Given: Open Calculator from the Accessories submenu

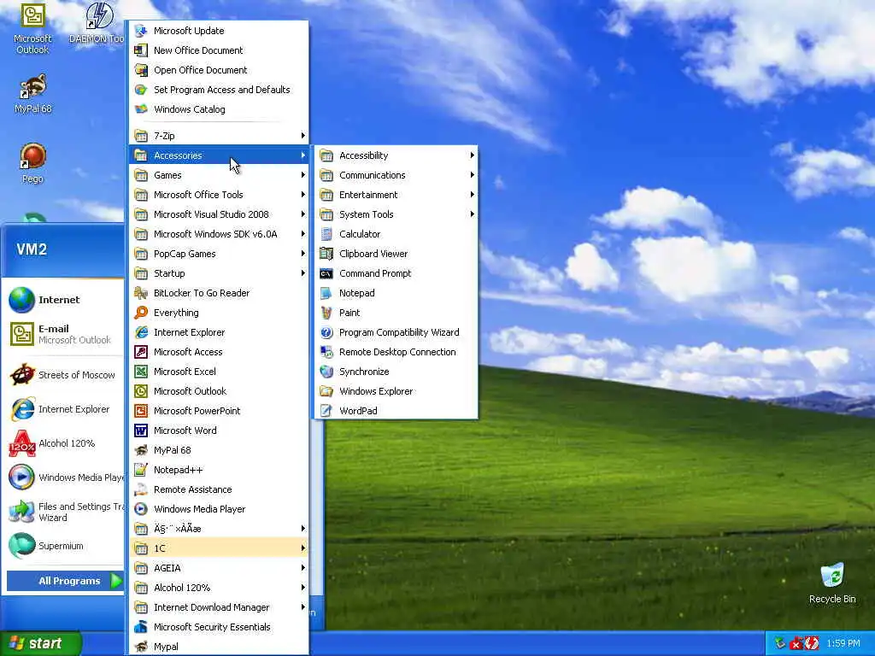Looking at the screenshot, I should coord(396,234).
